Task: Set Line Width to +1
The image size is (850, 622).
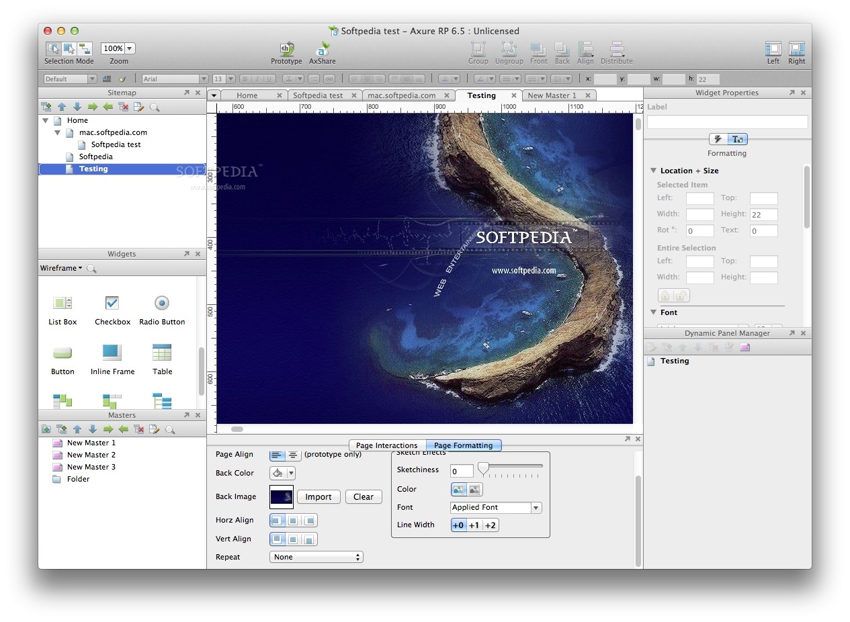Action: [x=474, y=525]
